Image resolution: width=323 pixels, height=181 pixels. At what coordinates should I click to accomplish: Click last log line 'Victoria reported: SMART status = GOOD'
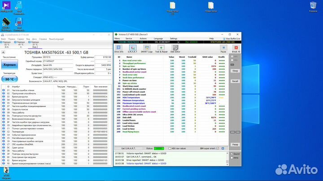click(146, 164)
